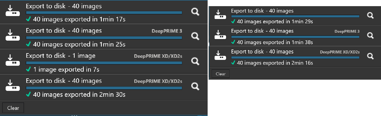Click the magnifier icon for the 1min 17s export

point(196,12)
